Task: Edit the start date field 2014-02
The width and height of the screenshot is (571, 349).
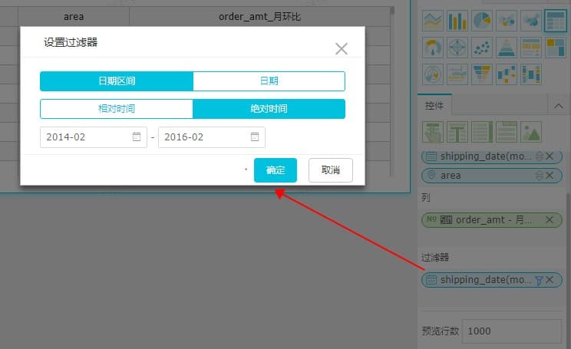Action: click(x=94, y=137)
